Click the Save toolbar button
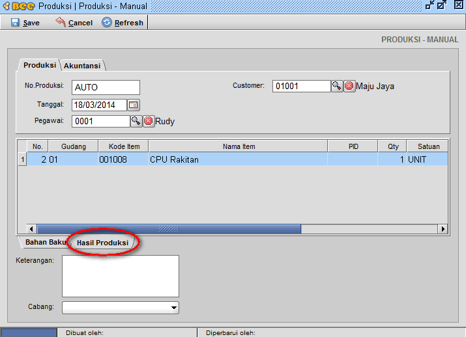The height and width of the screenshot is (337, 466). (25, 23)
